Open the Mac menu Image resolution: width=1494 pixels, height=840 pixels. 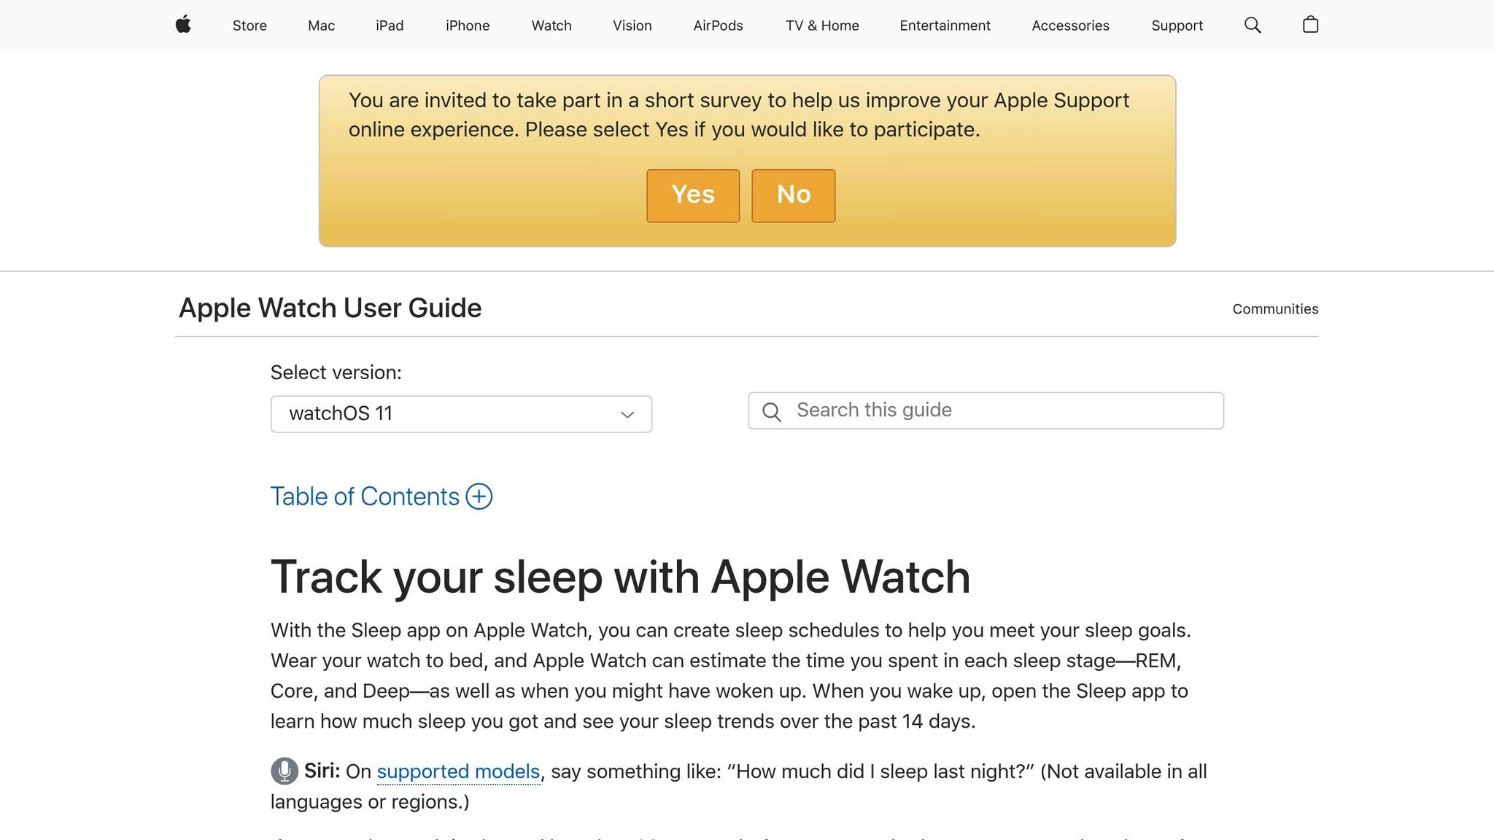pyautogui.click(x=321, y=26)
